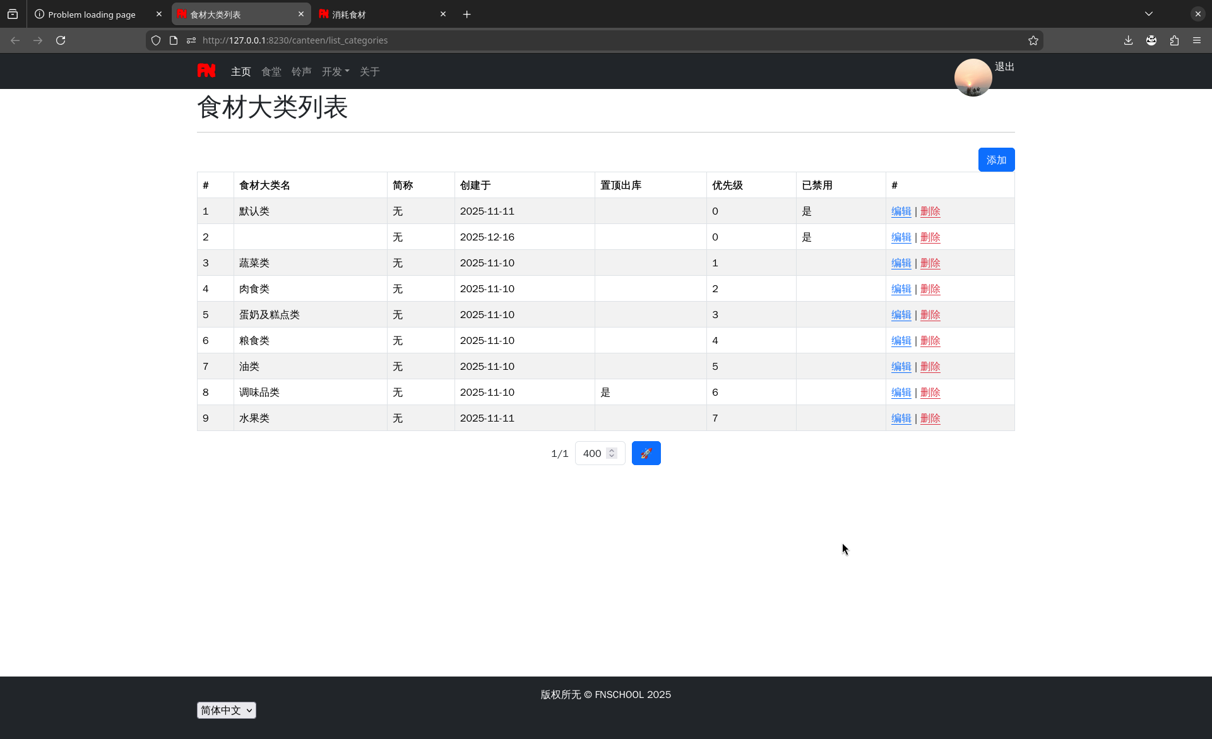
Task: Click the rocket page-jump button
Action: tap(646, 453)
